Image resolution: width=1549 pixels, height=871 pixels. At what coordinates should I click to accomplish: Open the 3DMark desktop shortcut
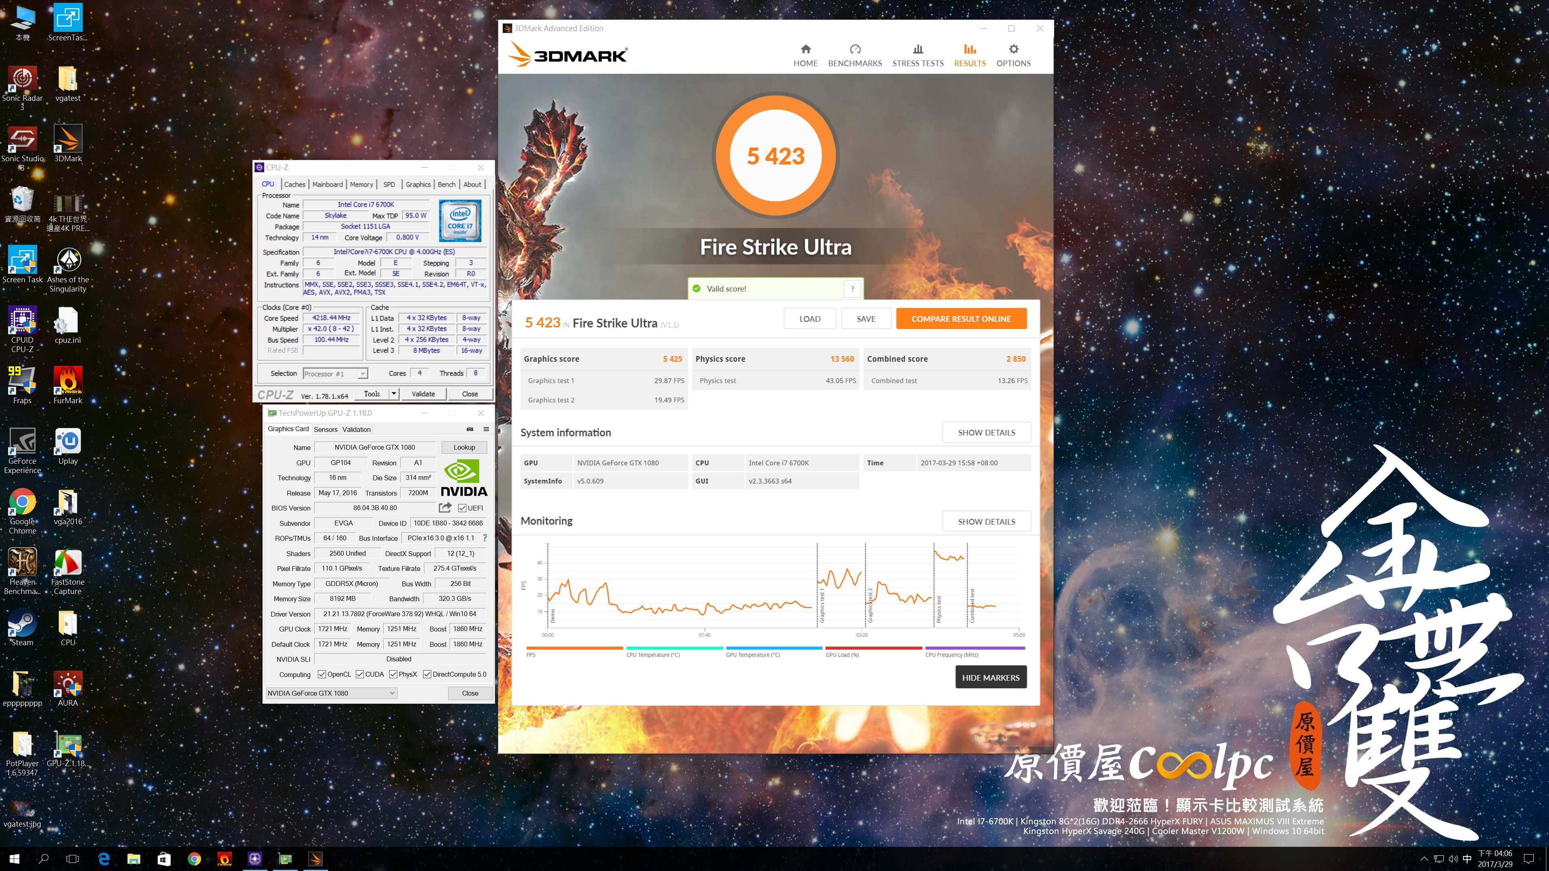click(68, 144)
